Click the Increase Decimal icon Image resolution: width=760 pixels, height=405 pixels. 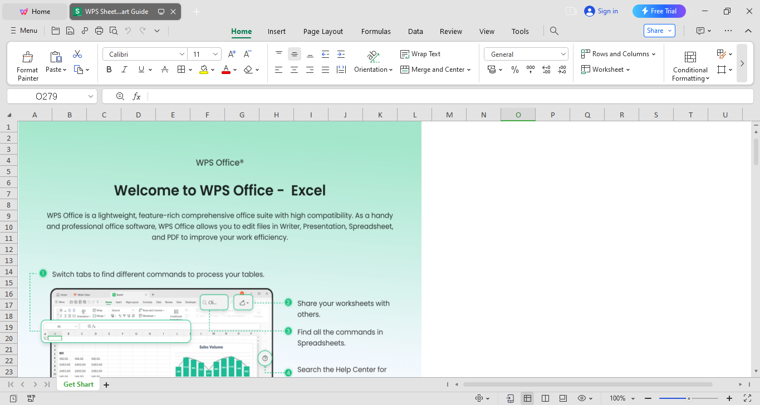[546, 70]
